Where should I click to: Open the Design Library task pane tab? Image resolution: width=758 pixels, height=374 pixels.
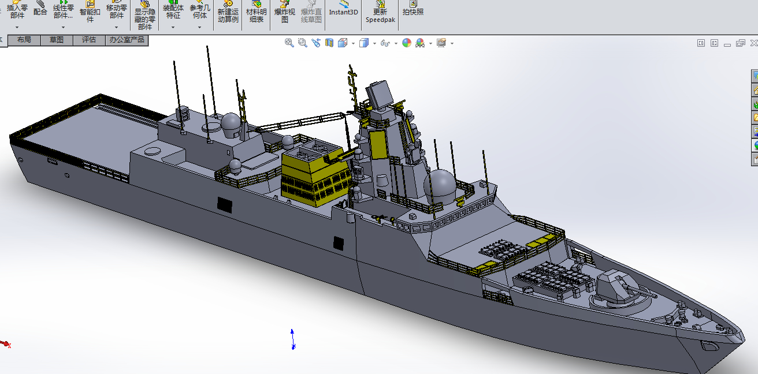click(x=755, y=104)
